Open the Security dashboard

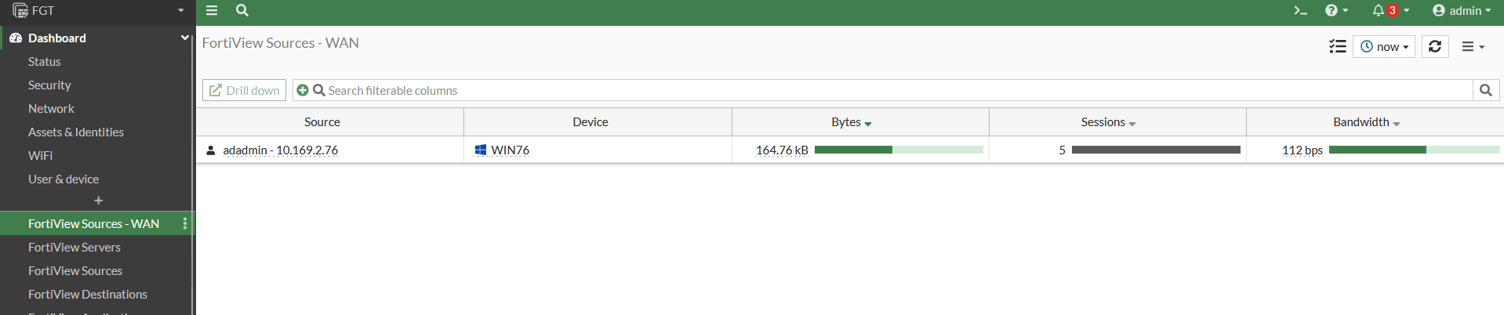pyautogui.click(x=49, y=85)
